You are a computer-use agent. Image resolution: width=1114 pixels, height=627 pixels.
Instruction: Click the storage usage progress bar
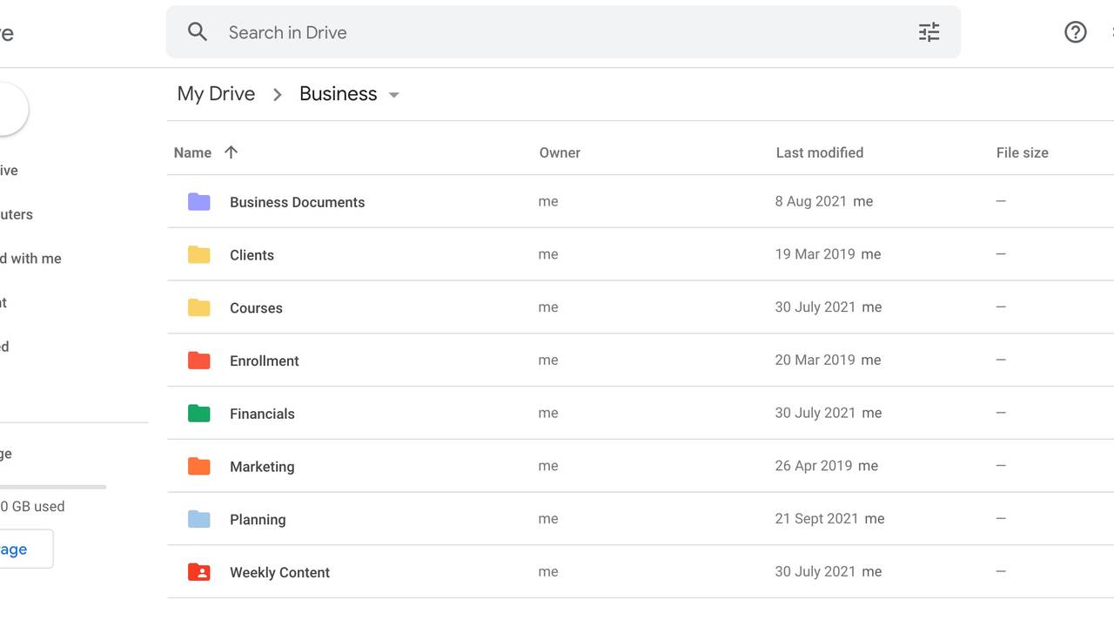coord(52,488)
